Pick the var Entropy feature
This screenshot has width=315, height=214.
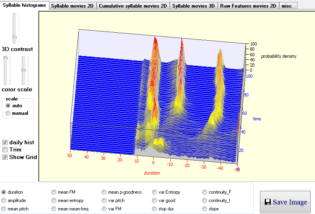(155, 192)
